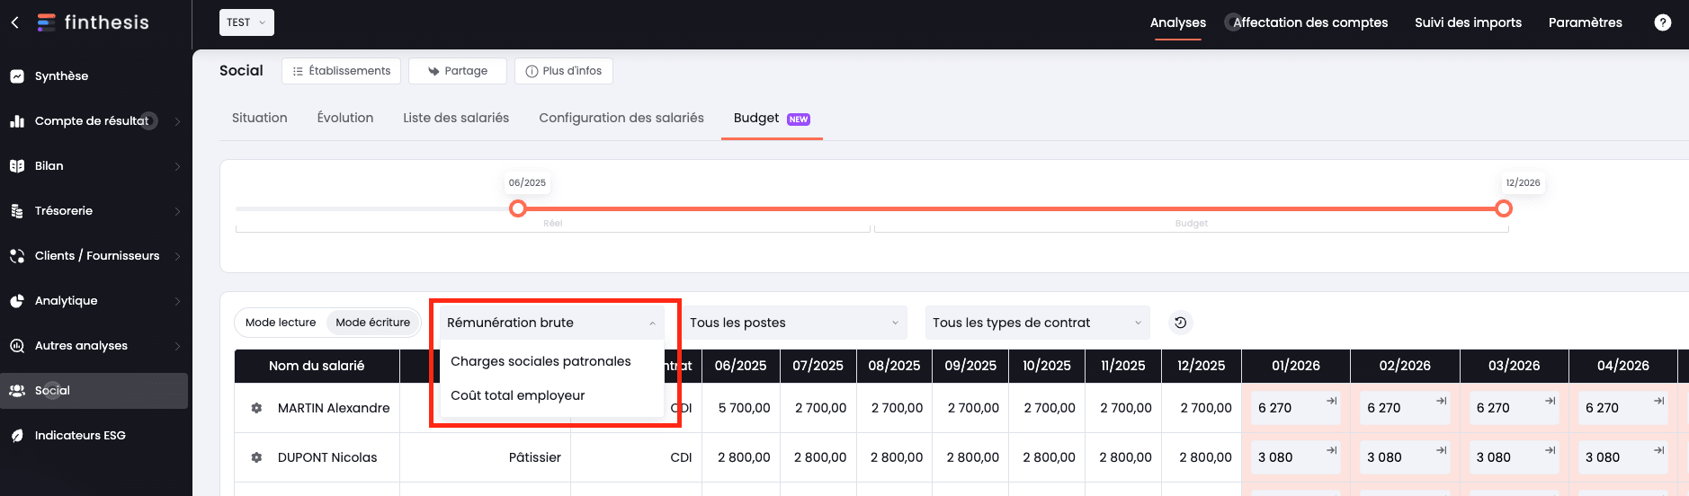Click the 06/2025 column header
Viewport: 1689px width, 496px height.
point(740,366)
